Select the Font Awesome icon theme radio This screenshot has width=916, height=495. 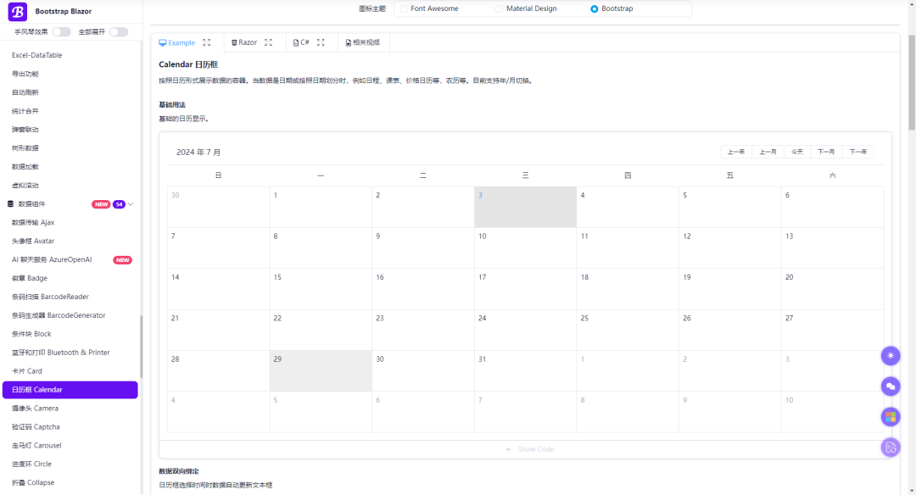405,8
